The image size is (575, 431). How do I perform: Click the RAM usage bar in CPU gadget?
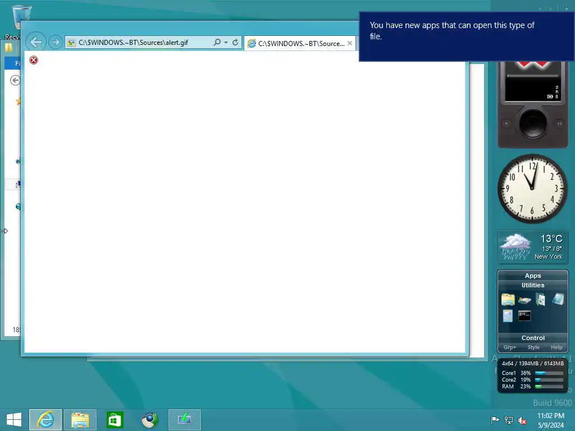[x=549, y=387]
